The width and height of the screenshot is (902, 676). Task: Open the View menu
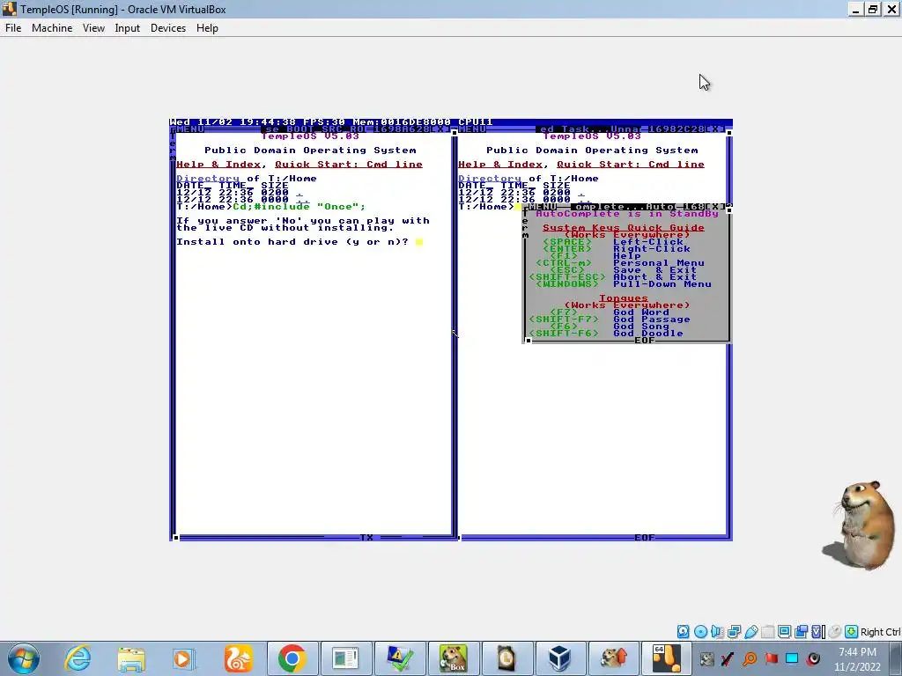[93, 28]
